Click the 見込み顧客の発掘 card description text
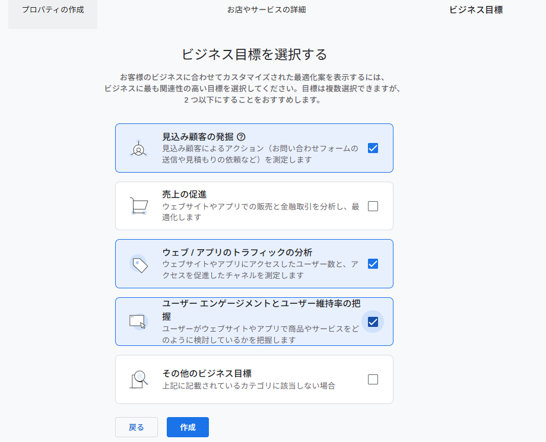This screenshot has height=442, width=546. [260, 154]
